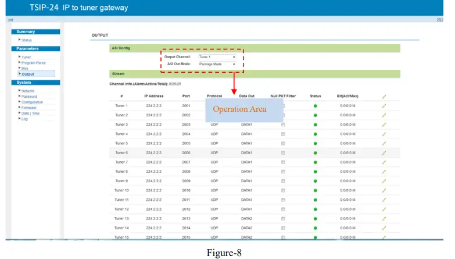Screen dimensions: 455x259
Task: Open the Network system page
Action: click(27, 91)
